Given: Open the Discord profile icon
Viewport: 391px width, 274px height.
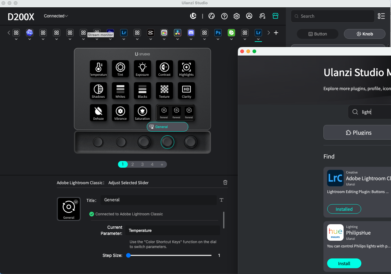Looking at the screenshot, I should tap(191, 33).
